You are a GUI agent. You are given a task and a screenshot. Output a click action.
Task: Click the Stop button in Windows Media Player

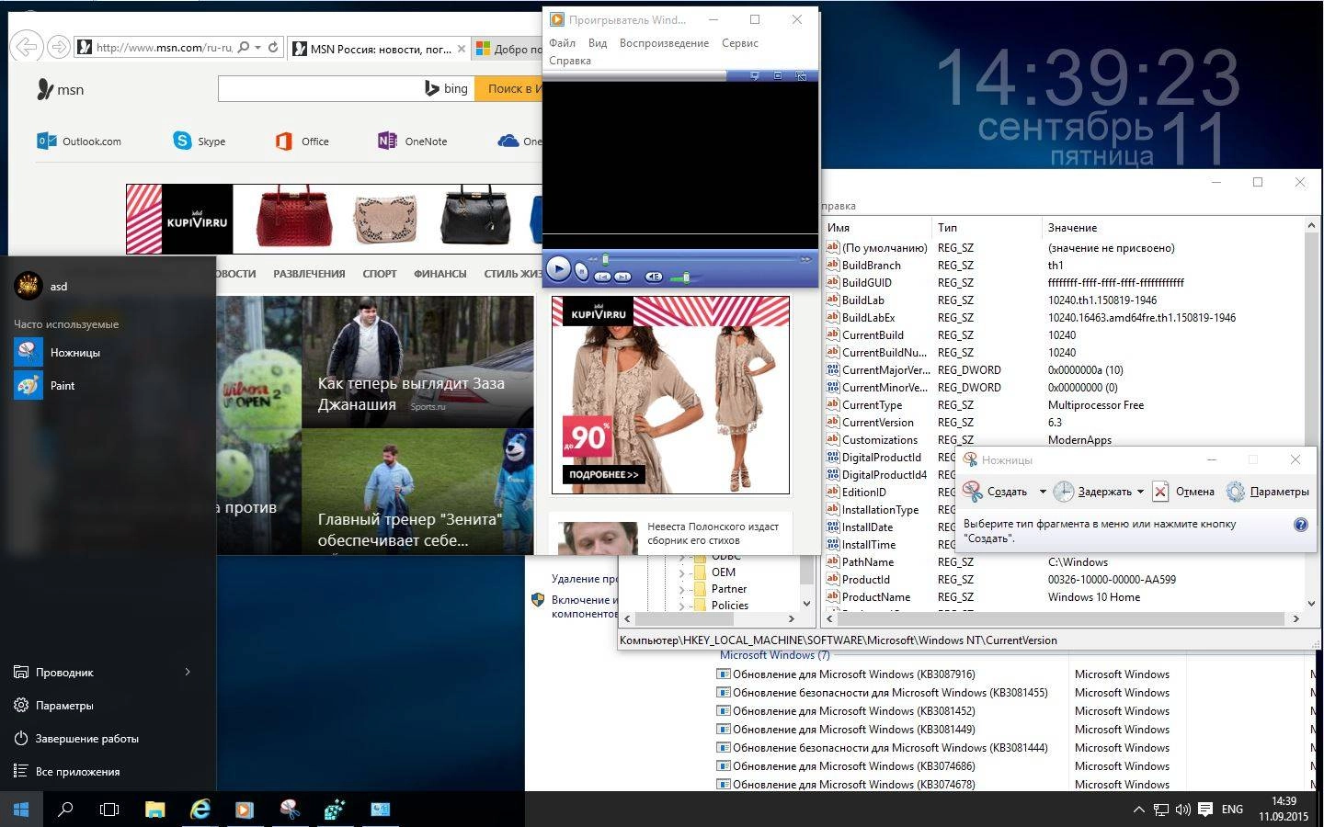coord(582,271)
